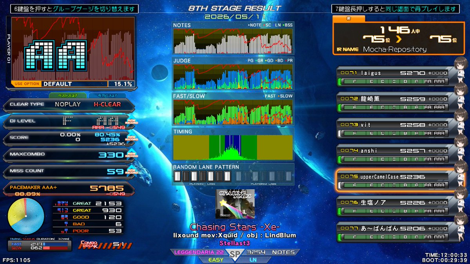The height and width of the screenshot is (264, 470).
Task: Click the MAXCOMBO value 330
Action: click(x=111, y=155)
